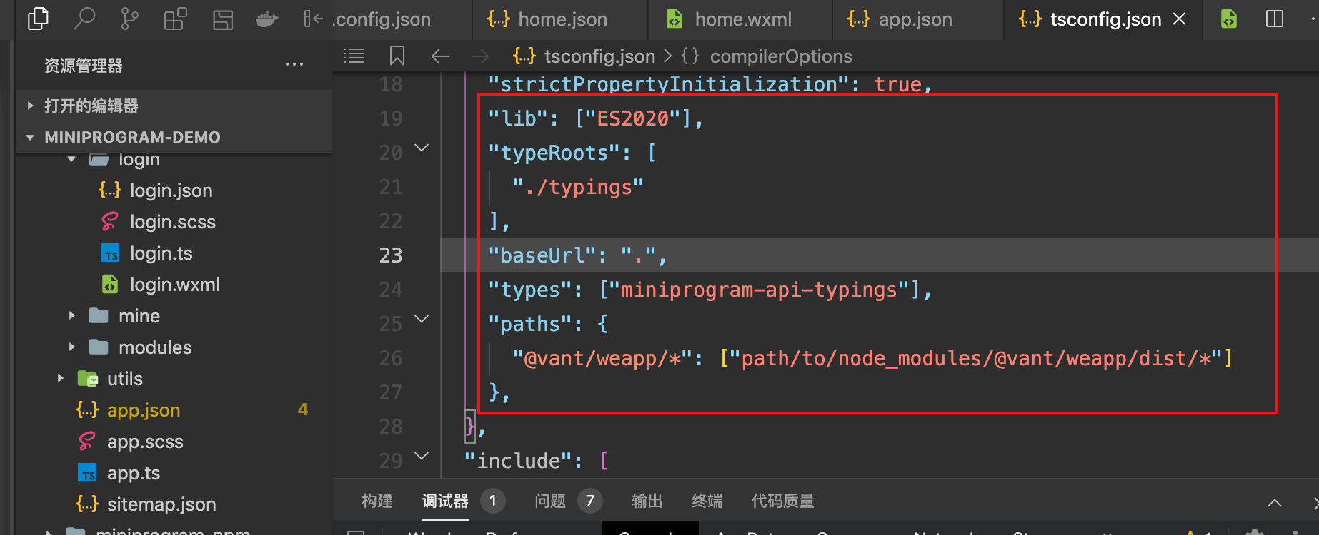This screenshot has width=1319, height=535.
Task: Click the "ES2020" lib value
Action: click(633, 118)
